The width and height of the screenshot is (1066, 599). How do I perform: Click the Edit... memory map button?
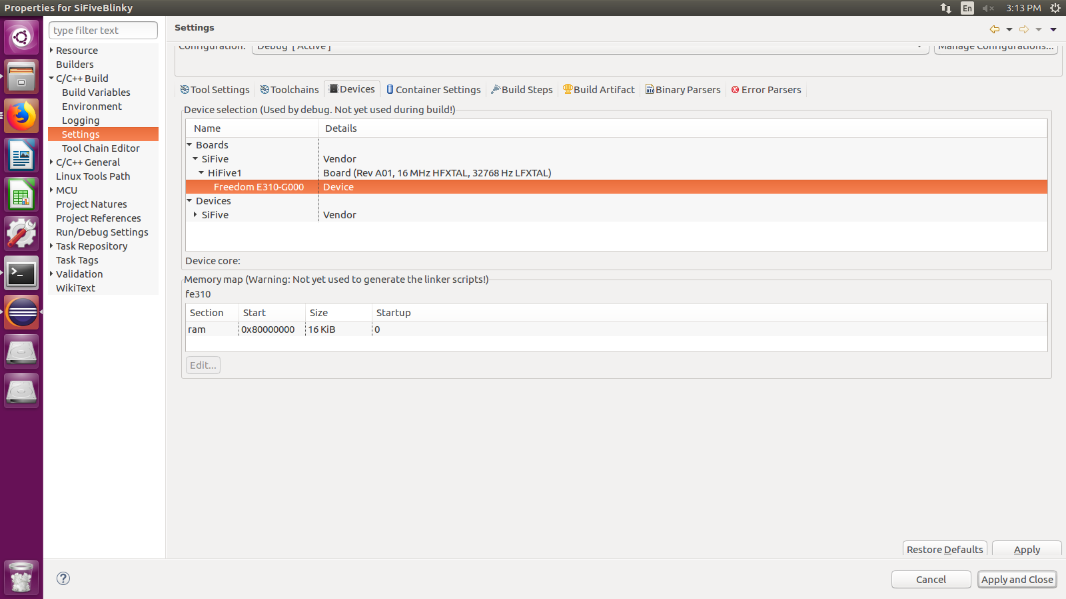click(x=203, y=365)
